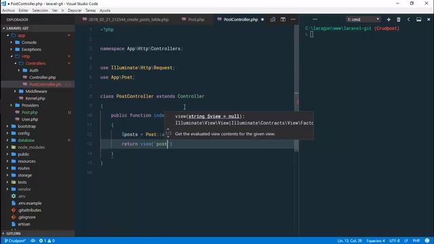
Task: Split the editor with split icon
Action: (283, 20)
